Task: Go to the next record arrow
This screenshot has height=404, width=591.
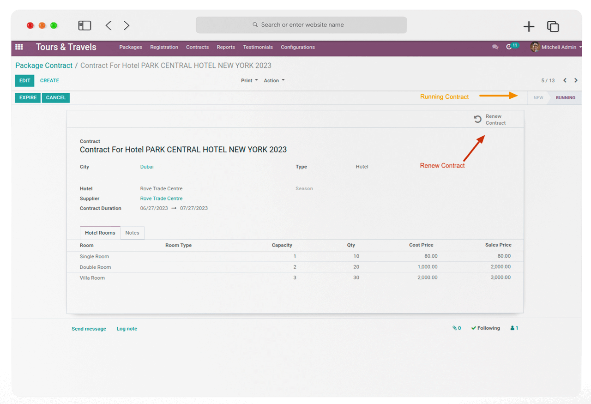Action: [576, 80]
